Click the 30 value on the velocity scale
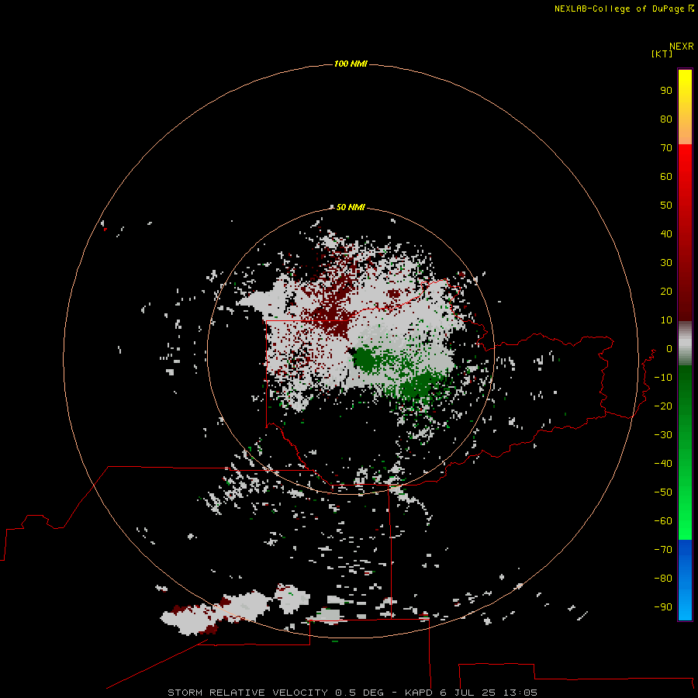 (x=666, y=263)
